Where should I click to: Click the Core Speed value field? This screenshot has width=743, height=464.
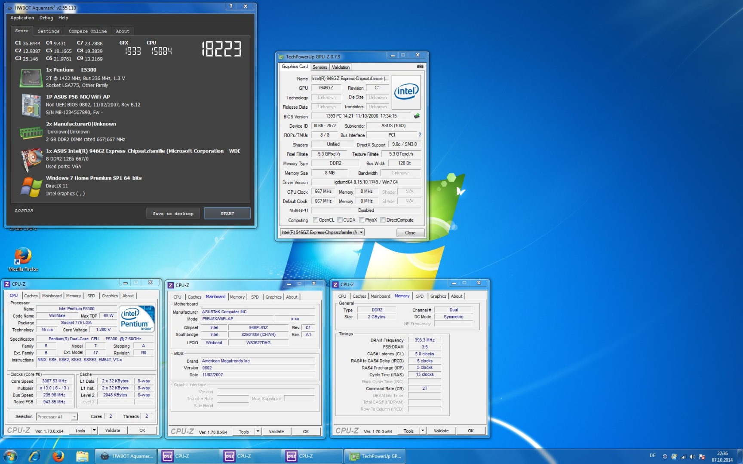(54, 381)
